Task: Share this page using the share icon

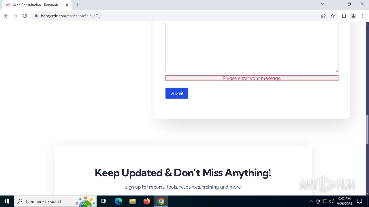Action: [323, 16]
